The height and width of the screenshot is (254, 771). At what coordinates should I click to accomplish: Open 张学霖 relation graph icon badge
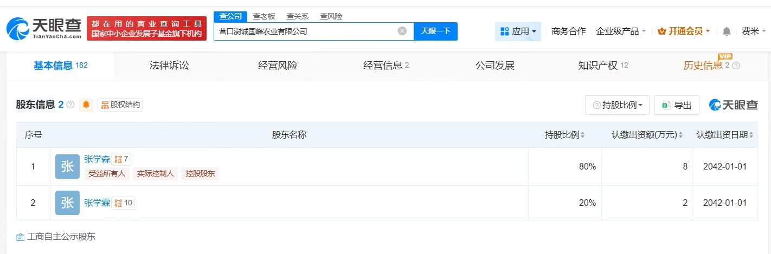pos(123,203)
